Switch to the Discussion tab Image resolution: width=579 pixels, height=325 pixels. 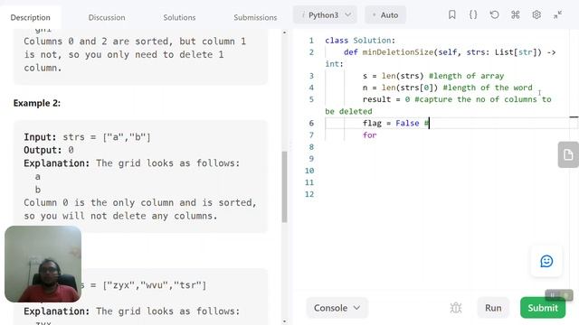tap(107, 17)
